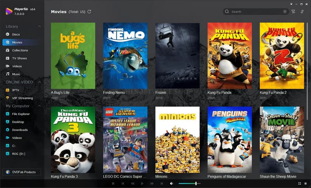311x188 pixels.
Task: Open File Explorer under My Computer
Action: point(22,114)
